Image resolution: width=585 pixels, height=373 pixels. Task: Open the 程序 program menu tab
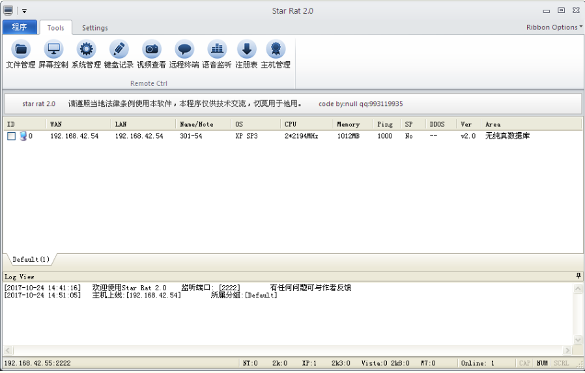pyautogui.click(x=20, y=27)
